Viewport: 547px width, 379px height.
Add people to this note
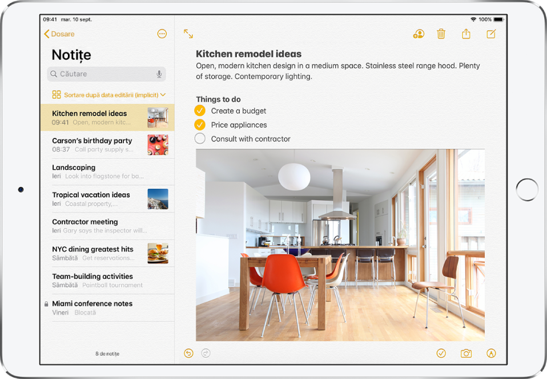coord(419,34)
